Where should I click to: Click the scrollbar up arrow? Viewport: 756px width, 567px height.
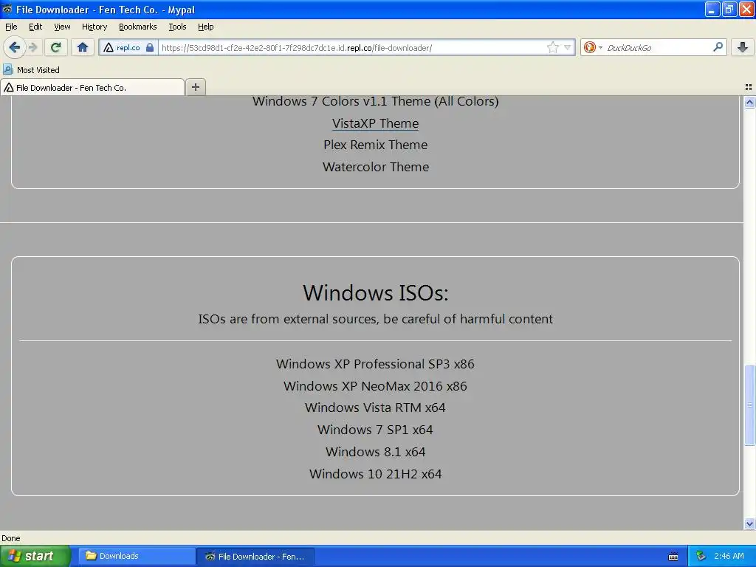point(750,102)
